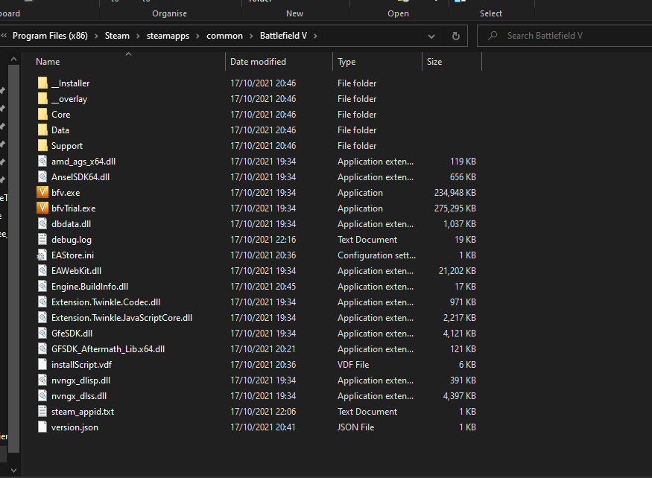Navigate to steamapps breadcrumb
Viewport: 652px width, 478px height.
168,36
